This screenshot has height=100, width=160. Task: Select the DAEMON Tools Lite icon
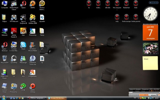33,60
